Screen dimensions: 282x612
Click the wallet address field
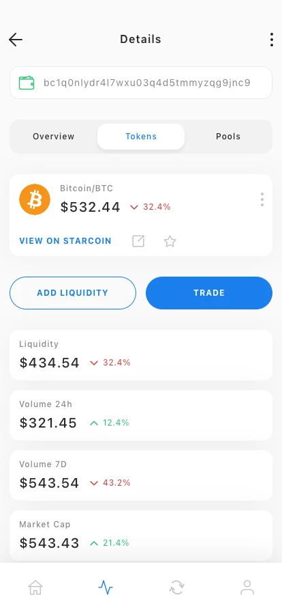141,83
